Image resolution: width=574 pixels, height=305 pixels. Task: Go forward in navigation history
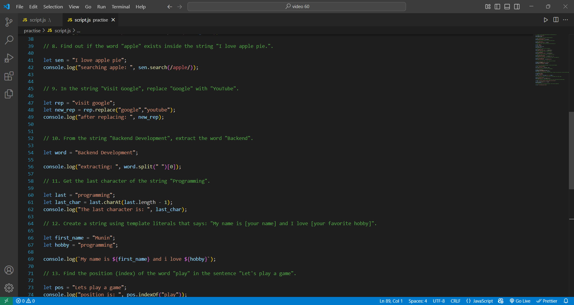tap(180, 7)
